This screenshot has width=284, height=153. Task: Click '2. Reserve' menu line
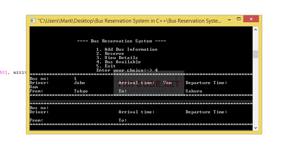(x=110, y=54)
